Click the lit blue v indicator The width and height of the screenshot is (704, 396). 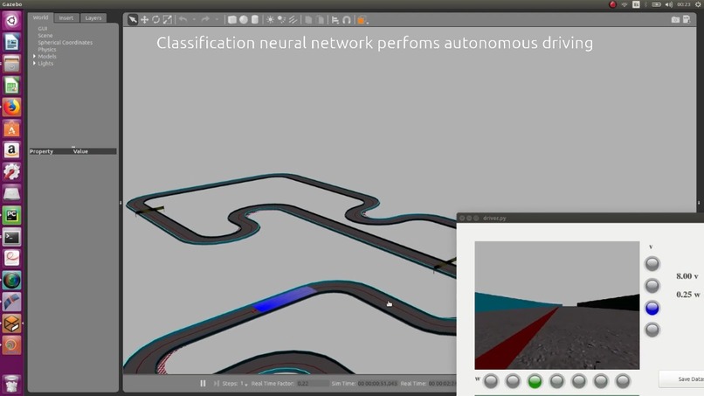652,308
